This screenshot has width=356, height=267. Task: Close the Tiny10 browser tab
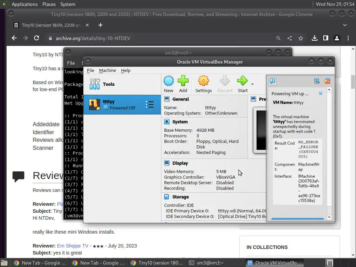87,25
